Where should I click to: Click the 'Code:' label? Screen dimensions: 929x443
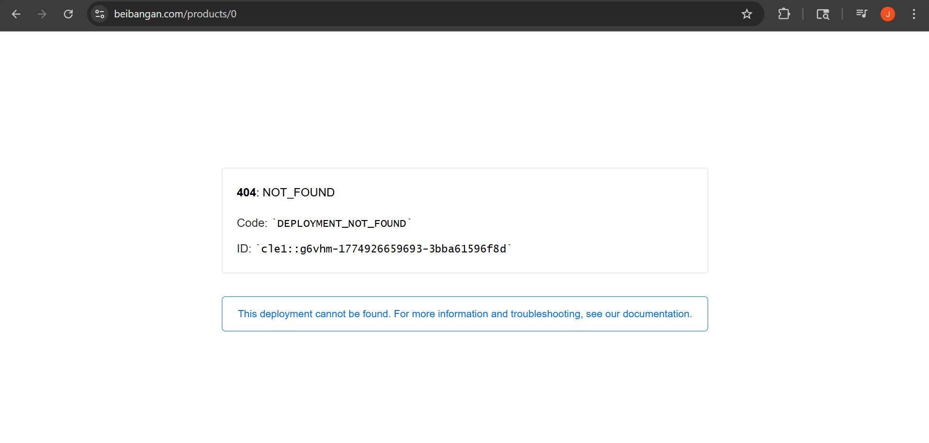point(252,223)
